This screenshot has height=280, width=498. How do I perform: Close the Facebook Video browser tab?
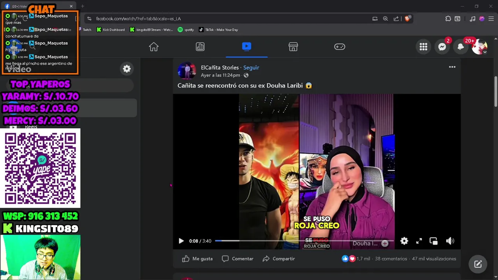71,6
